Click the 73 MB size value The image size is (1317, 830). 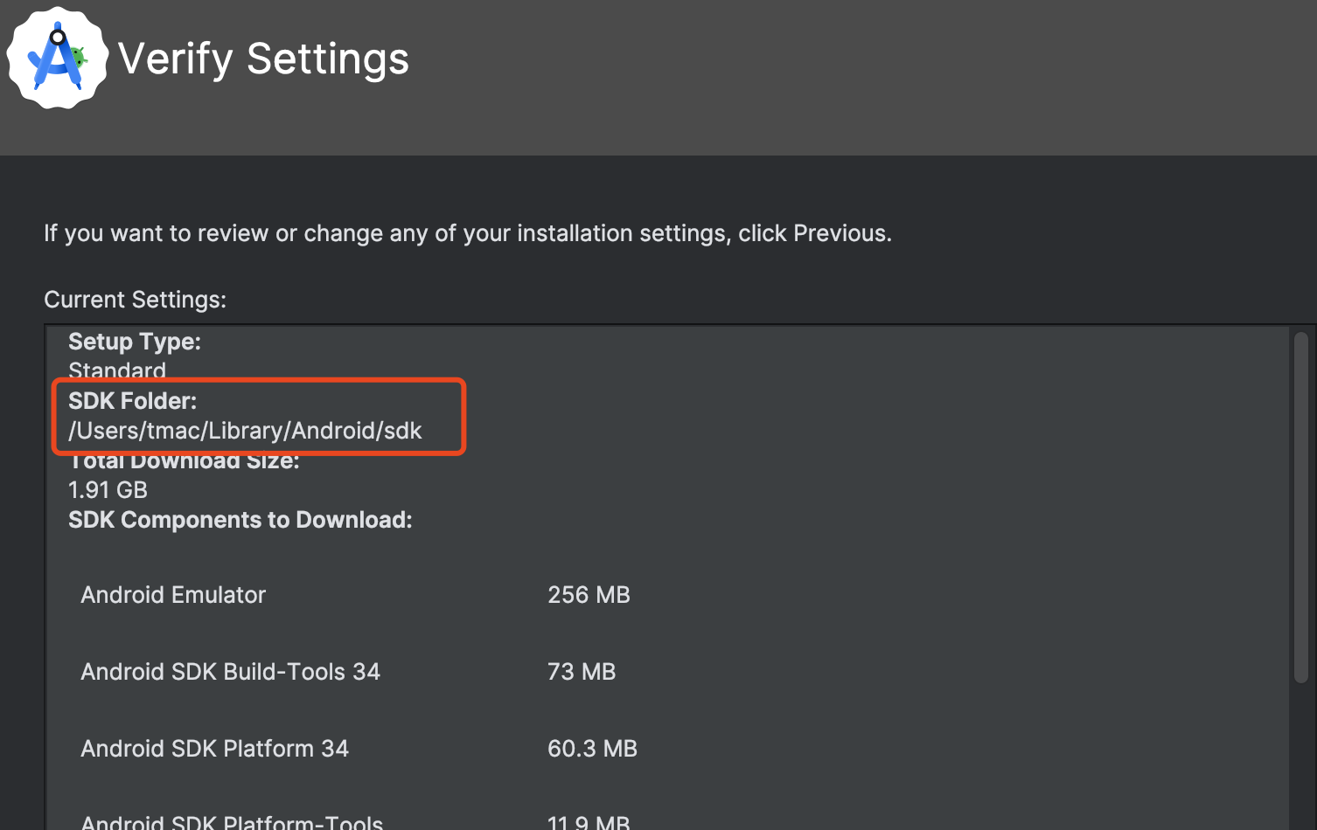(582, 672)
